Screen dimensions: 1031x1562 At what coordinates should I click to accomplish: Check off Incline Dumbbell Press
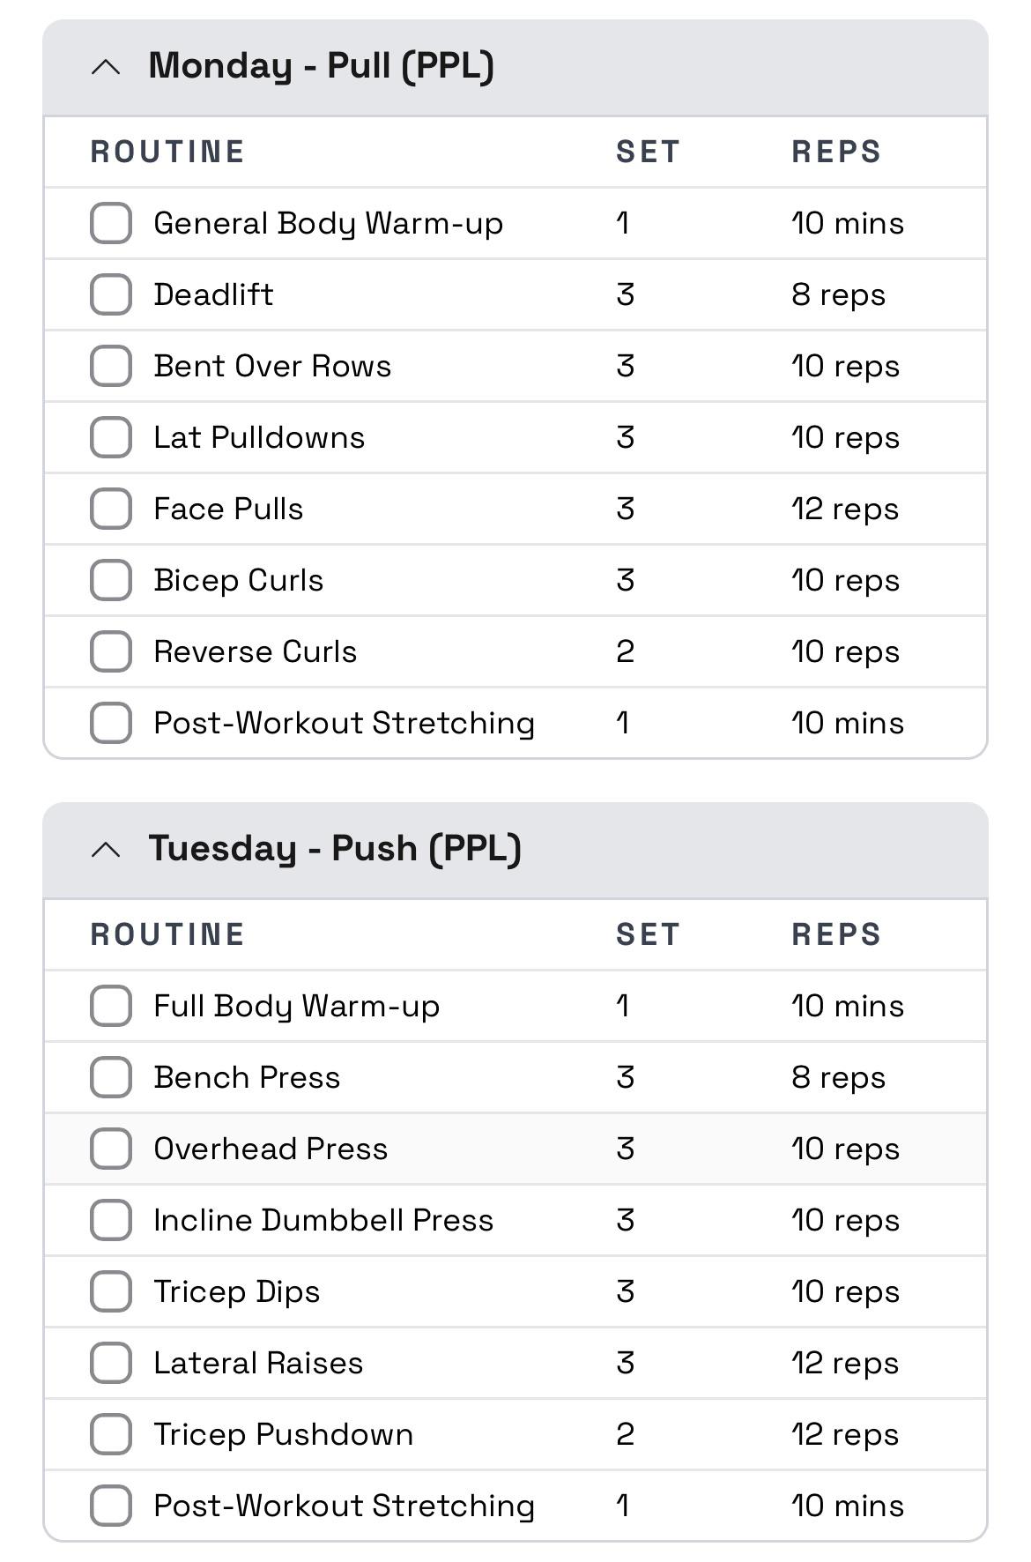(x=111, y=1220)
